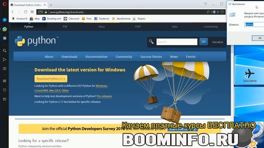Switch to Jobs top-level site tab
264x148 pixels.
[x=174, y=26]
